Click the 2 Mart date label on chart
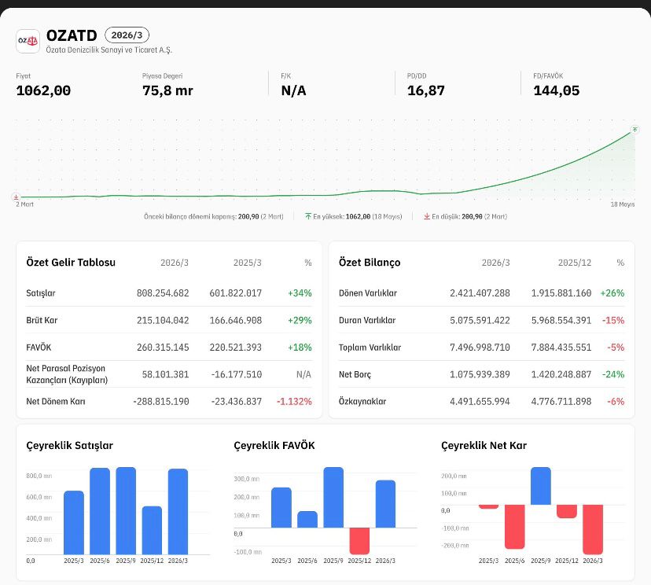This screenshot has height=585, width=651. [24, 204]
